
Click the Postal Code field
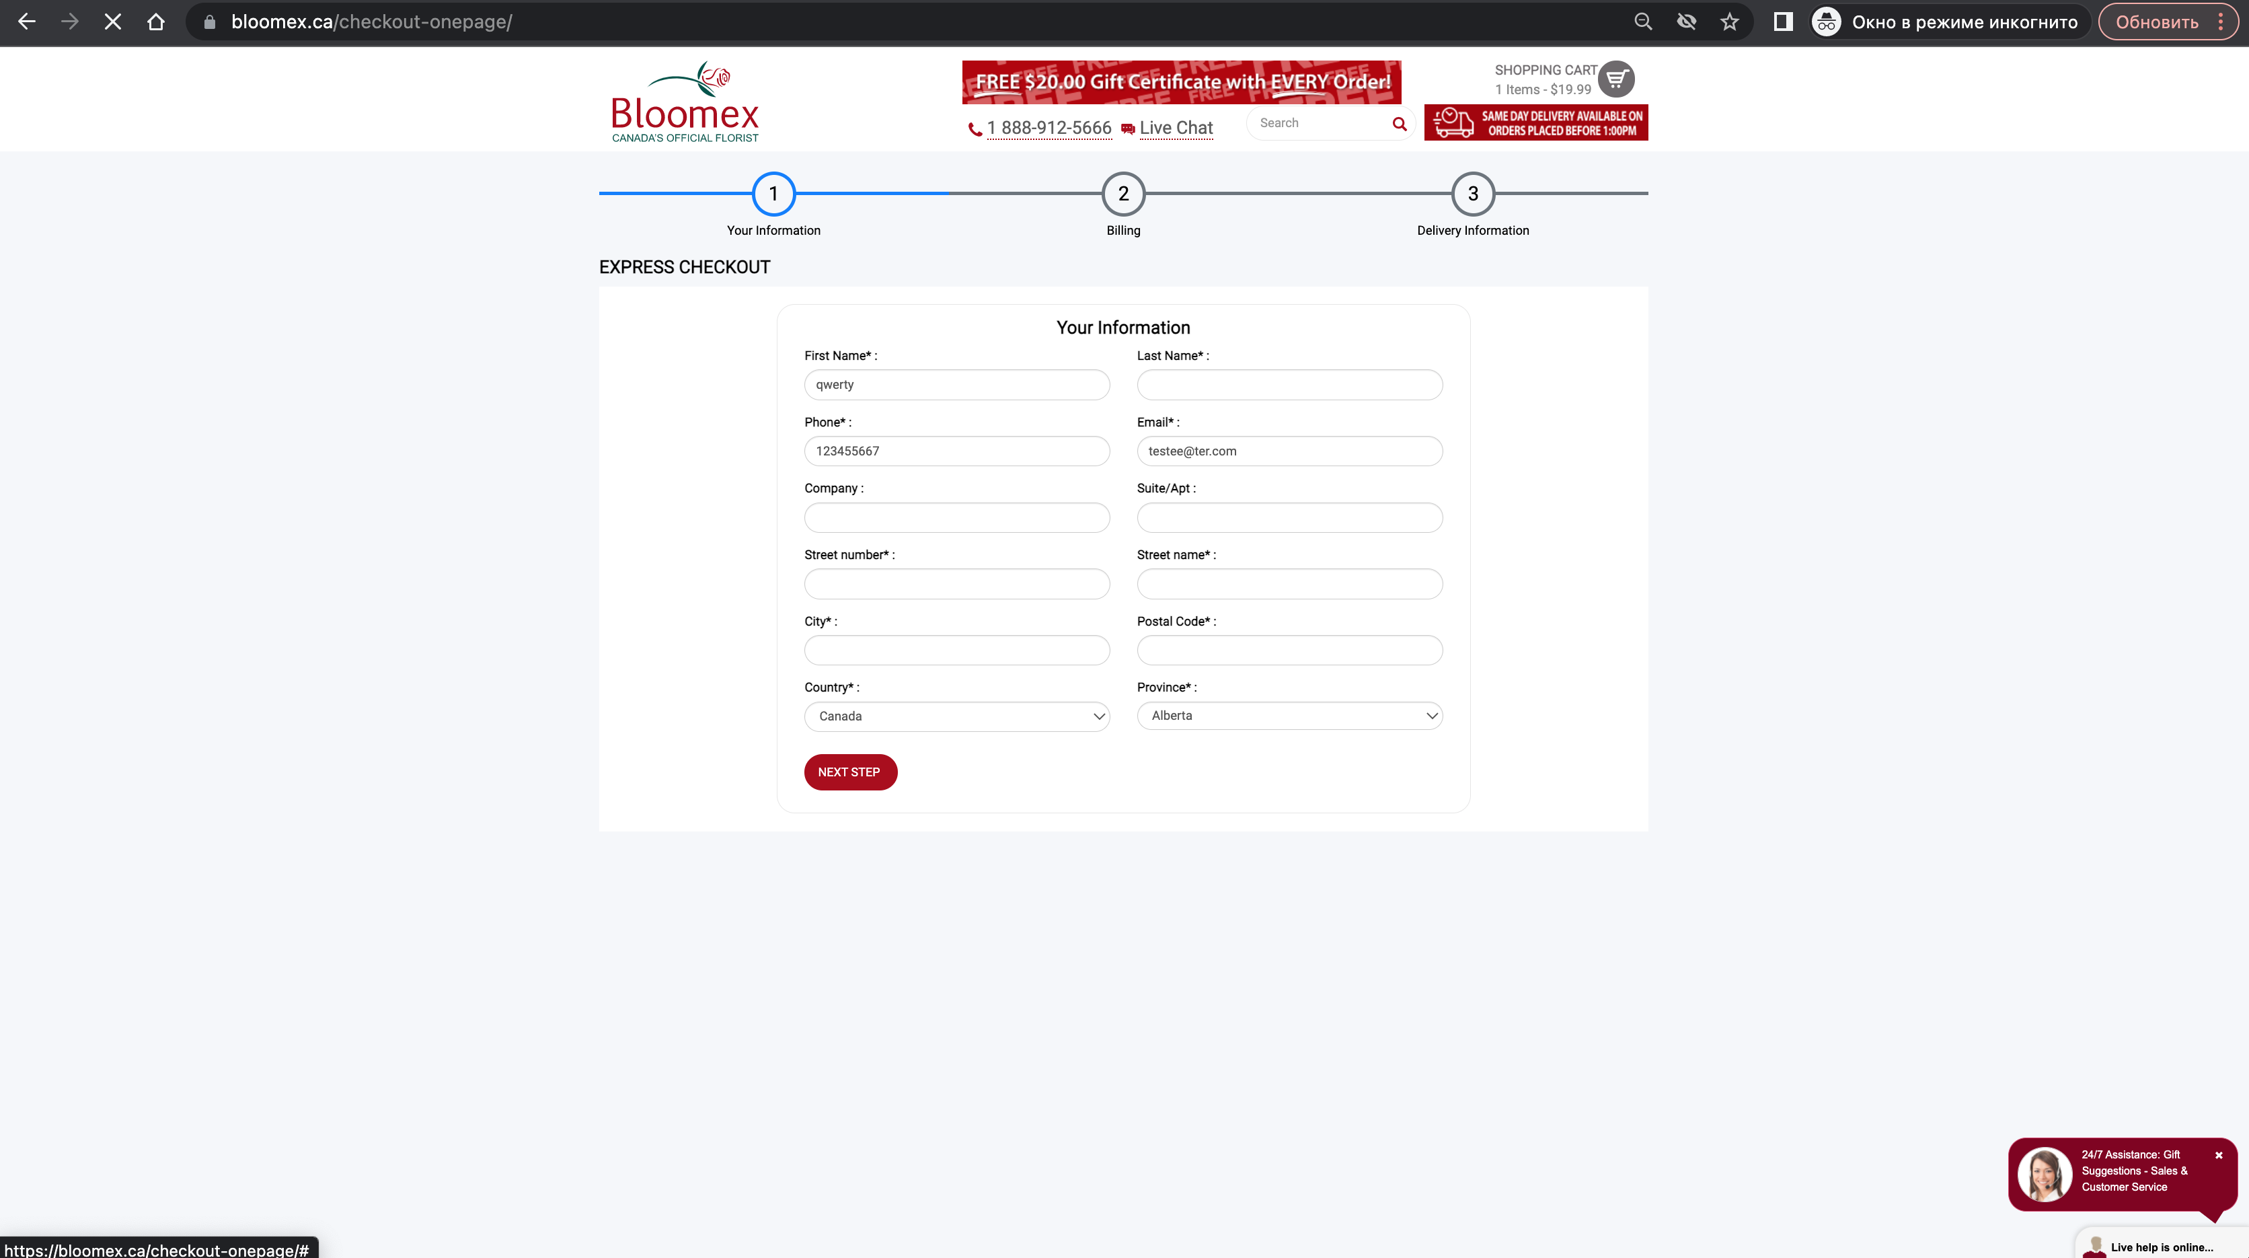pos(1289,651)
